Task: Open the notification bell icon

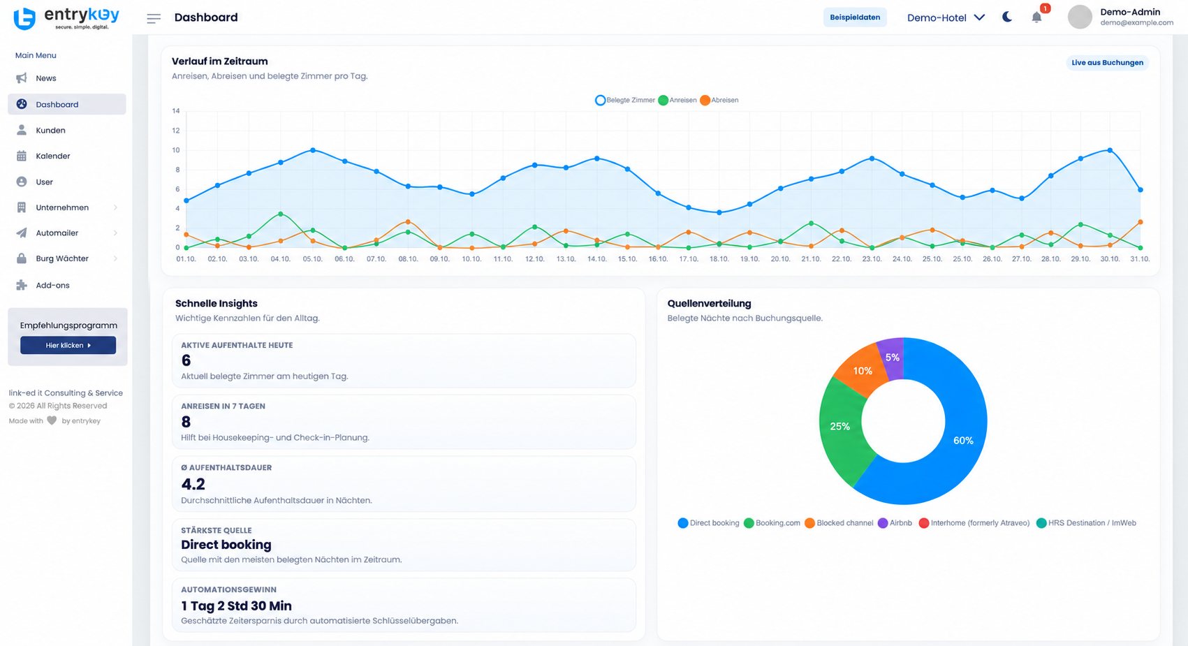Action: point(1036,17)
